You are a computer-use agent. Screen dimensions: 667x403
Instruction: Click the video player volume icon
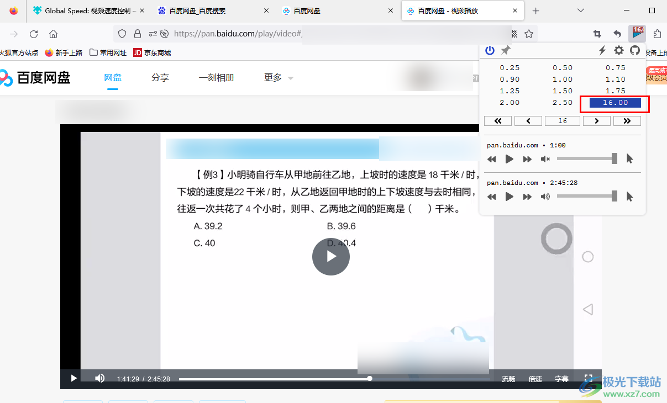99,378
